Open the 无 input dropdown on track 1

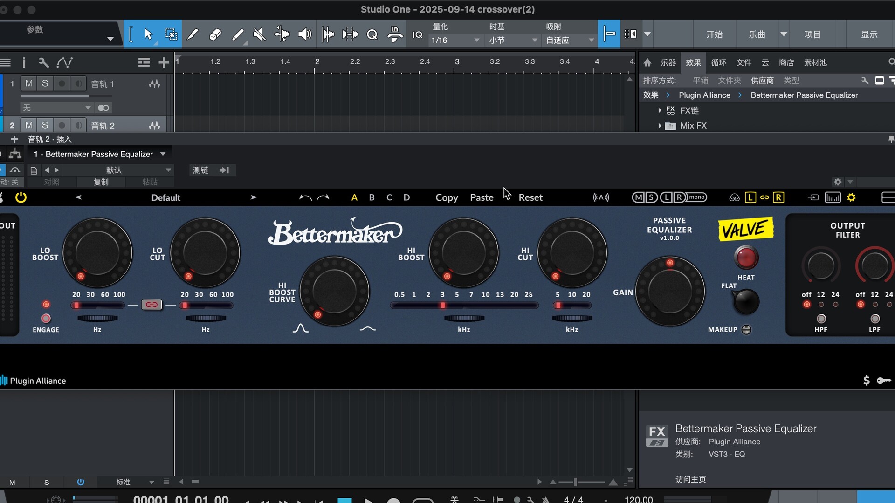(56, 108)
